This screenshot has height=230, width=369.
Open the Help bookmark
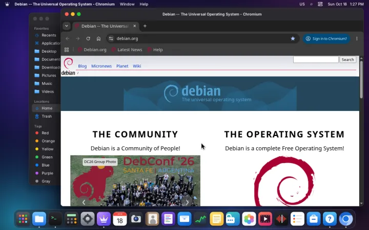pos(155,50)
